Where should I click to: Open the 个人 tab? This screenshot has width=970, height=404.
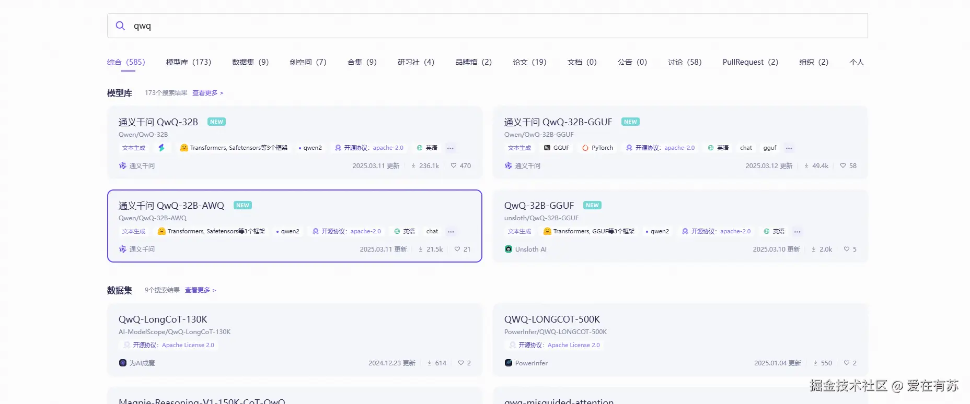tap(857, 62)
